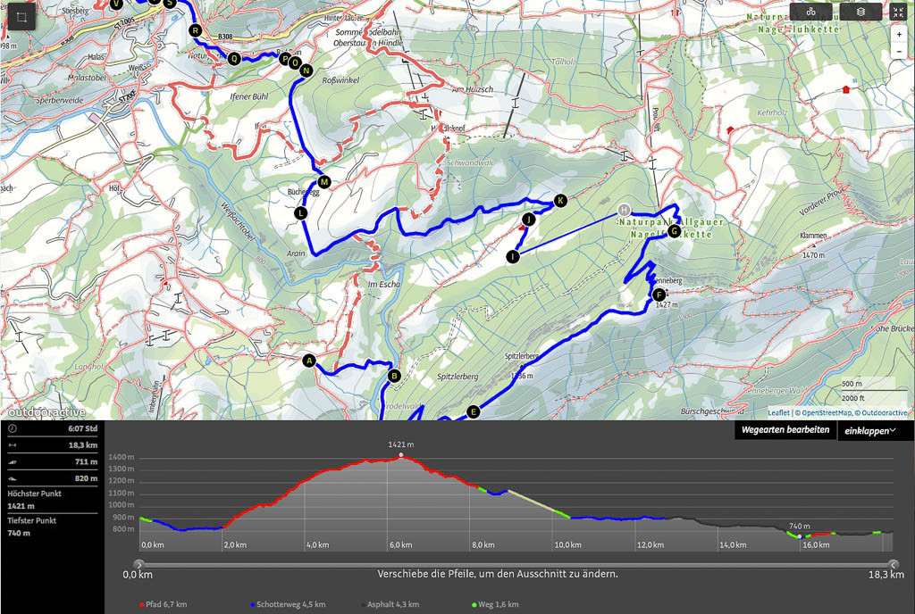Screen dimensions: 915x614
Task: Toggle the Schotterweg 4,5 km legend entry
Action: point(288,604)
